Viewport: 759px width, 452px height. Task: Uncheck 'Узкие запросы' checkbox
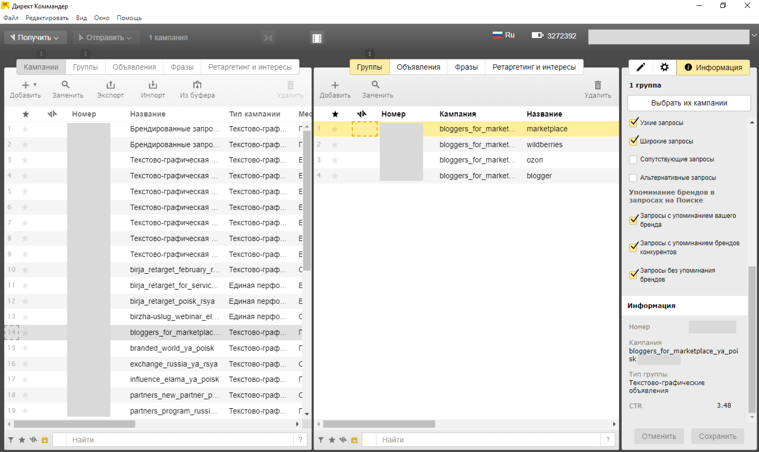tap(633, 123)
